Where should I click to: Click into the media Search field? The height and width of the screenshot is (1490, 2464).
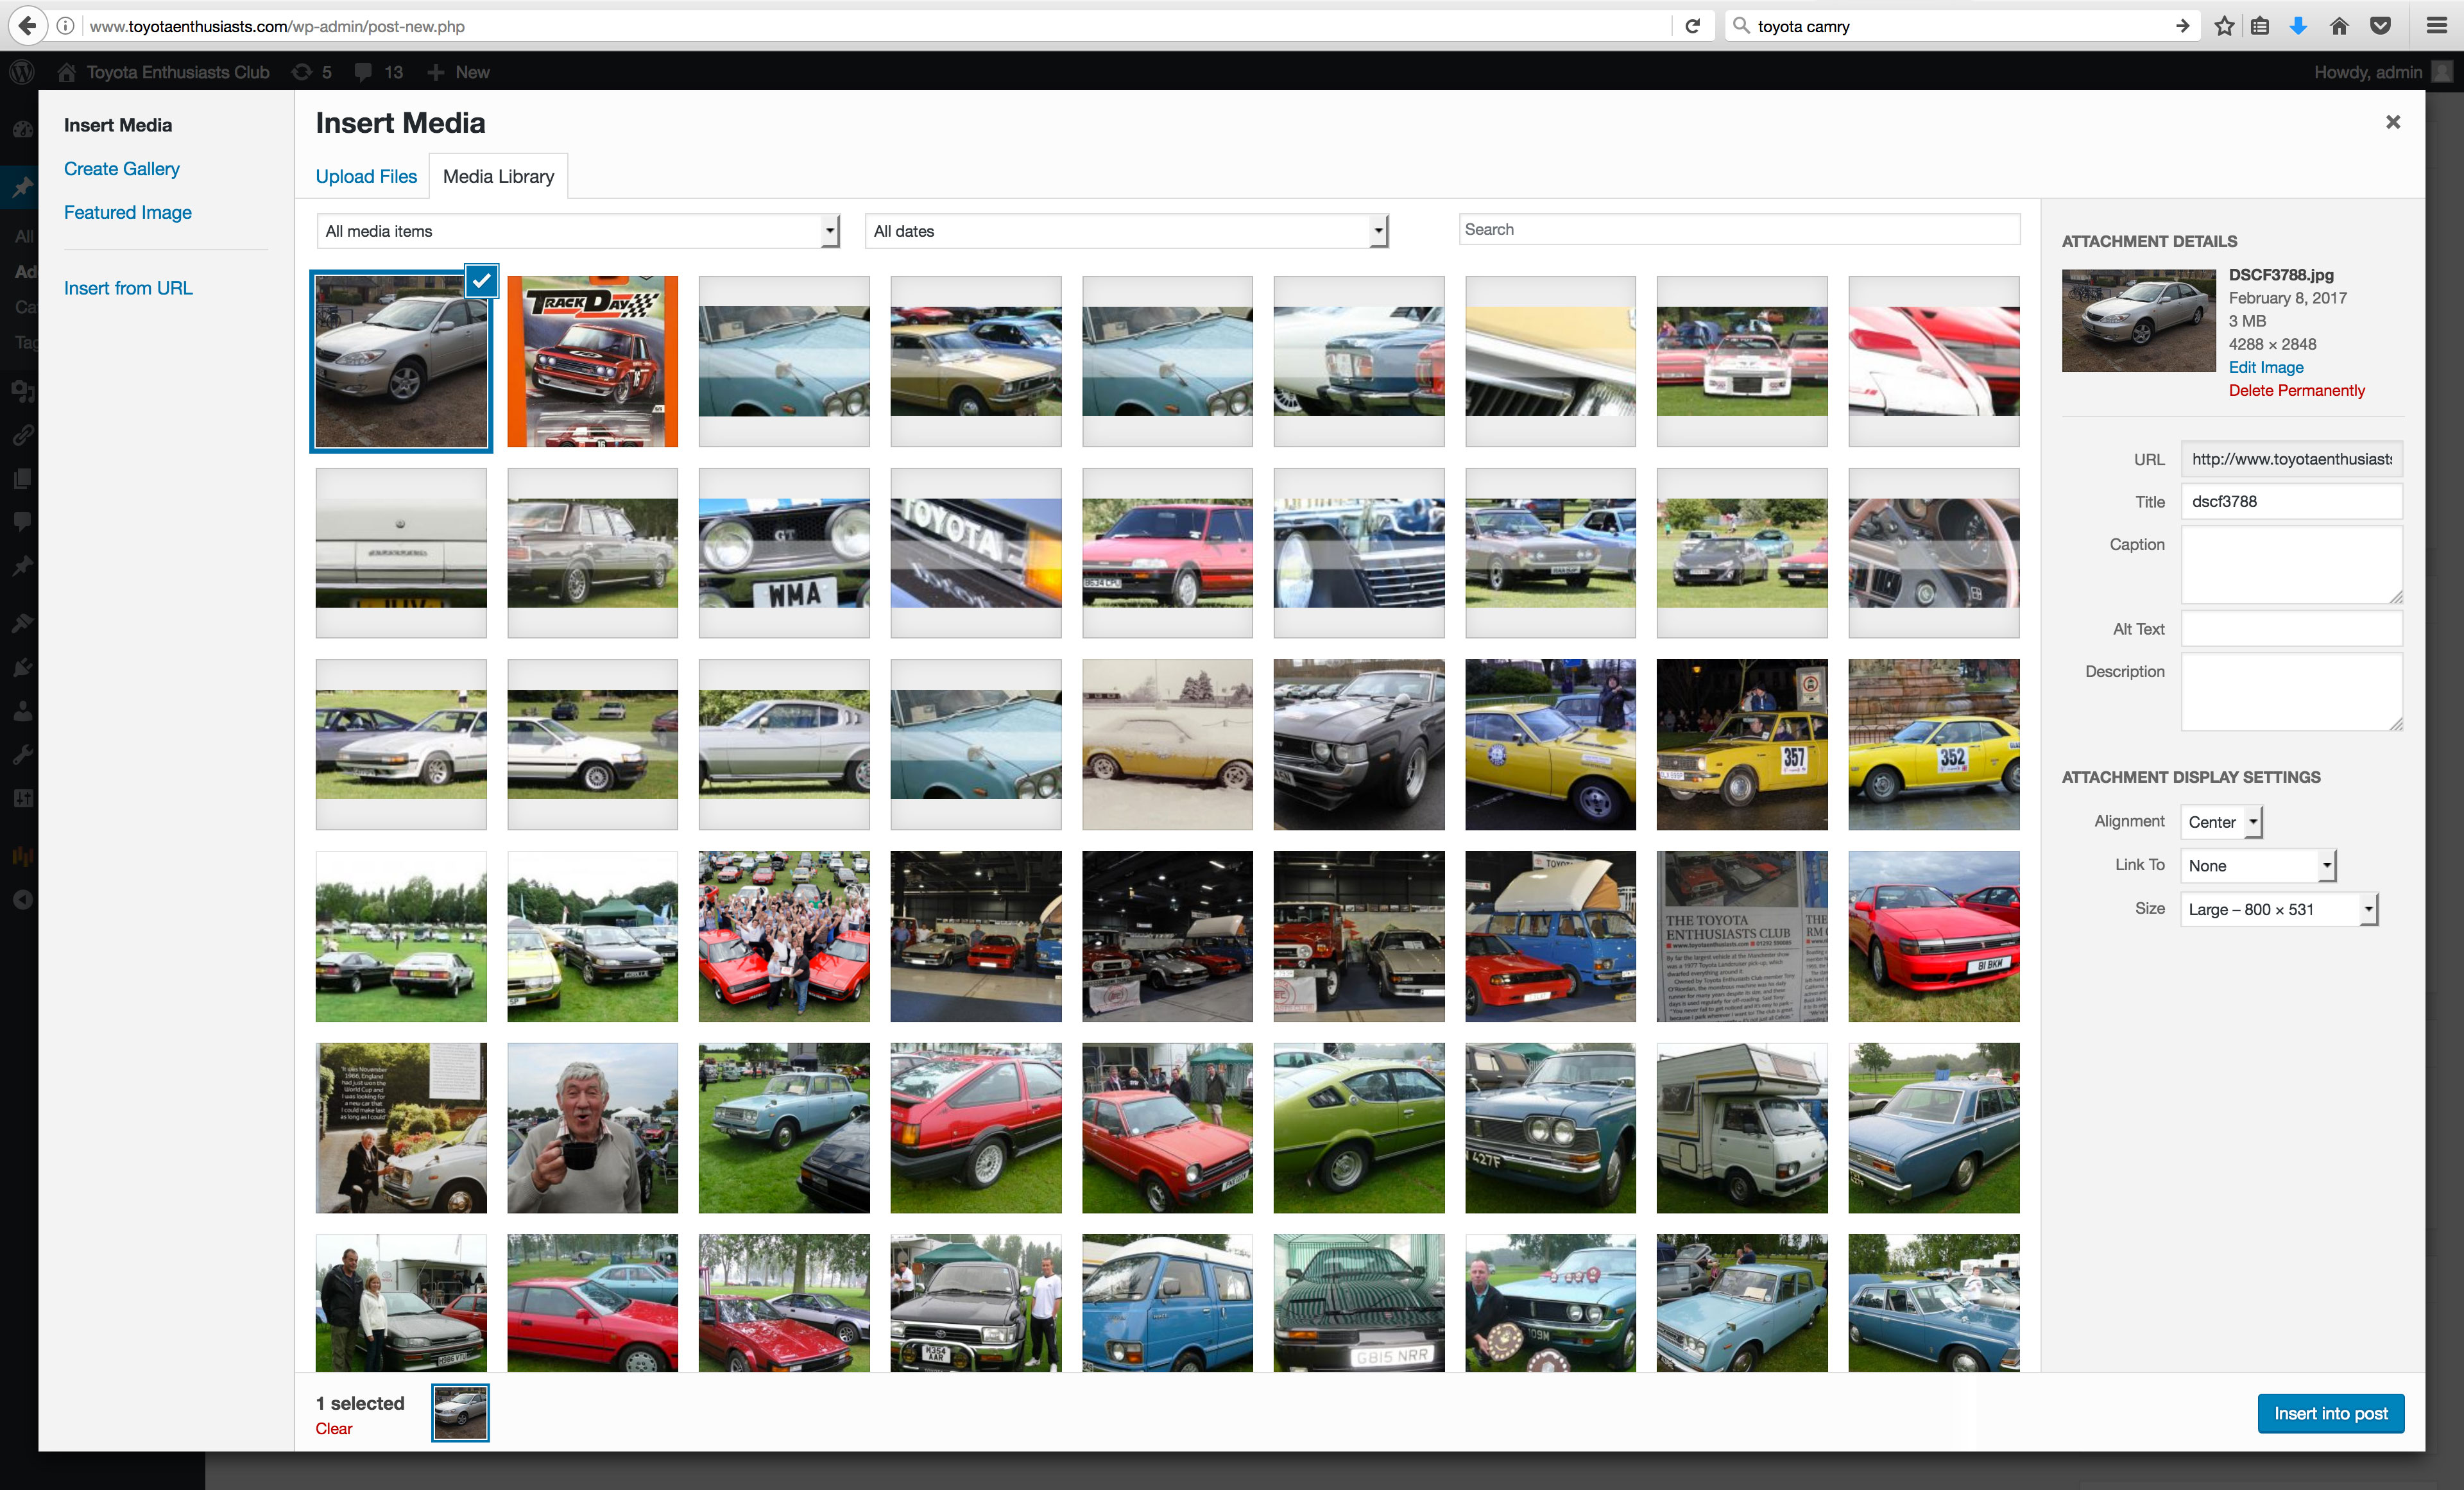point(1738,230)
